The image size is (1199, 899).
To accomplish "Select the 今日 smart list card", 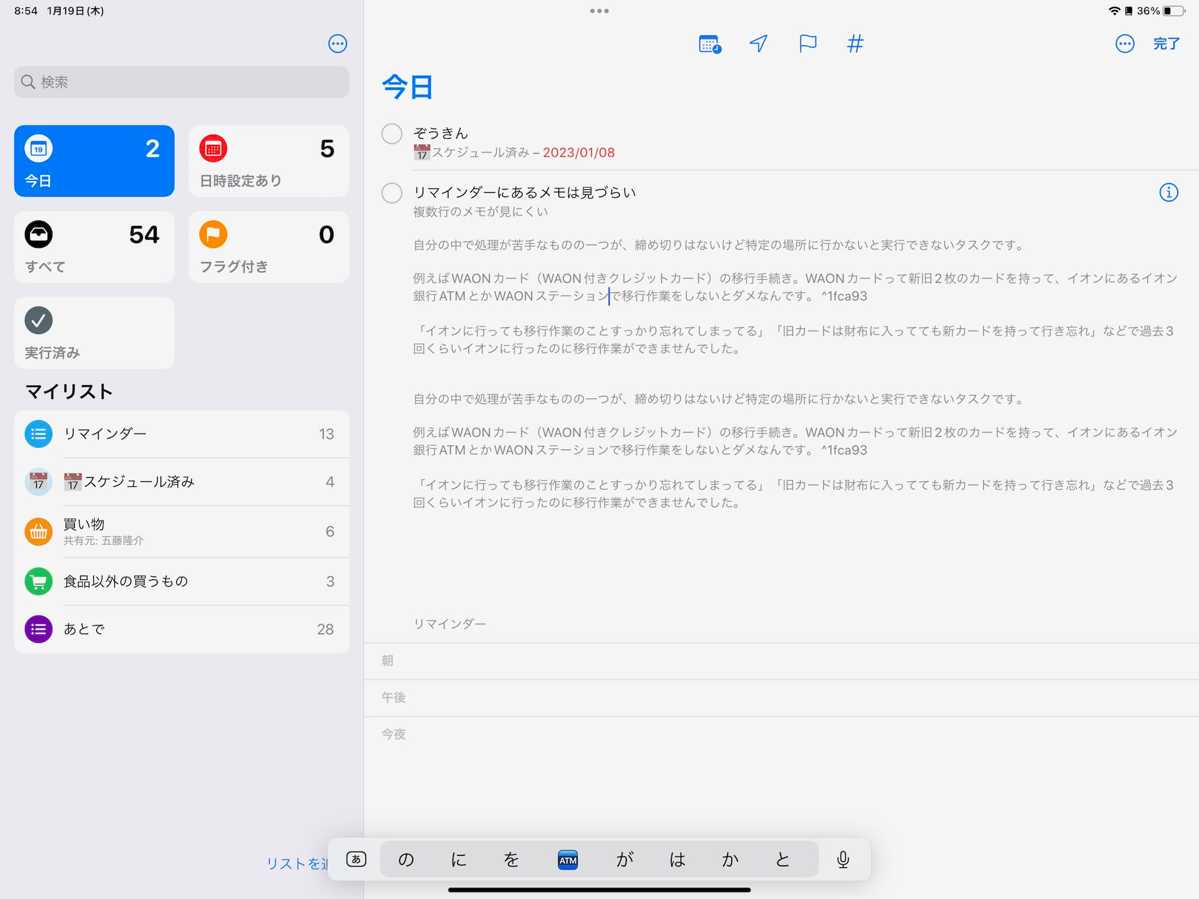I will tap(94, 161).
